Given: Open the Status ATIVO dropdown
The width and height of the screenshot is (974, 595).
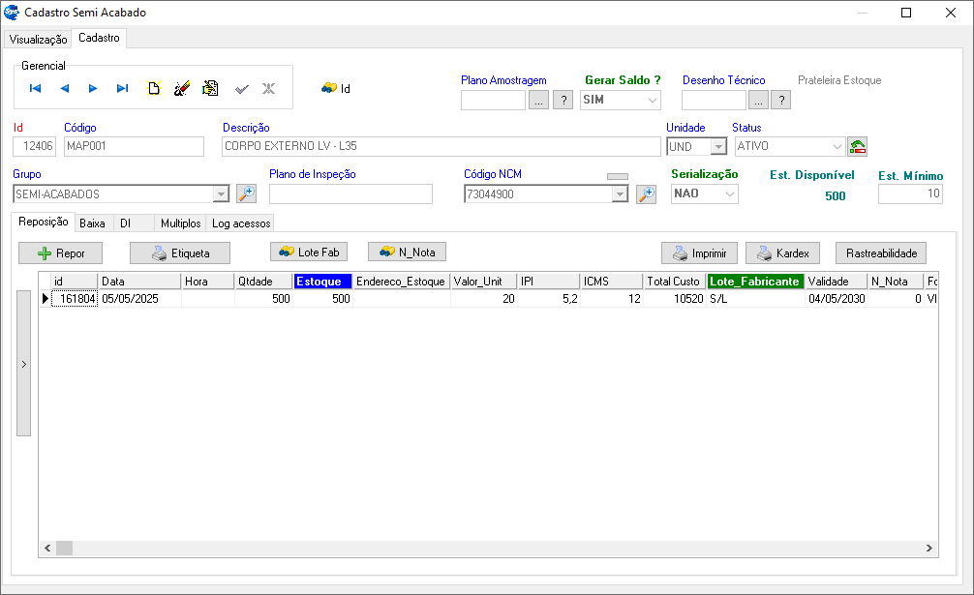Looking at the screenshot, I should pyautogui.click(x=837, y=146).
